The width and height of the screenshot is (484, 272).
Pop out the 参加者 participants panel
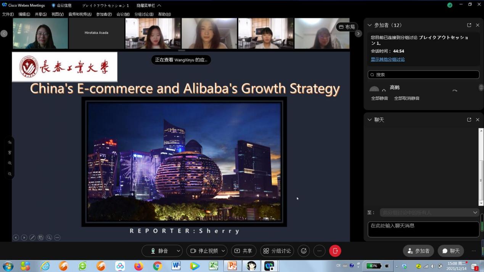click(x=469, y=25)
